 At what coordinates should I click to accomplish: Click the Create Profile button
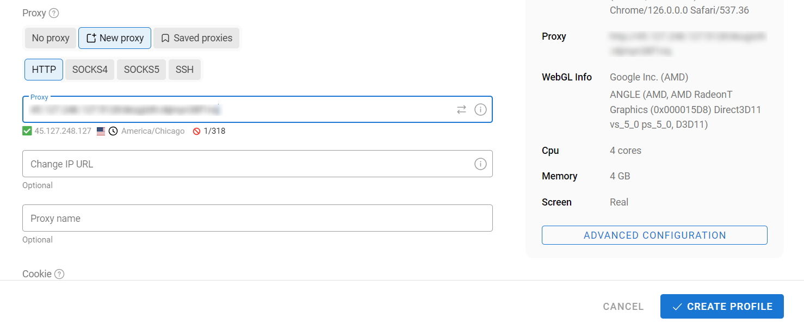pyautogui.click(x=722, y=306)
